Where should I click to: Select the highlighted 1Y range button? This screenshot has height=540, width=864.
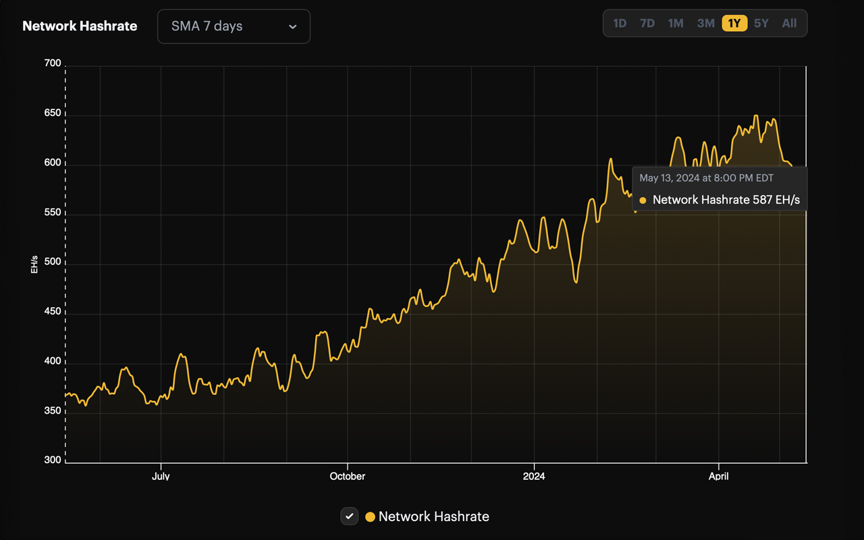(733, 22)
